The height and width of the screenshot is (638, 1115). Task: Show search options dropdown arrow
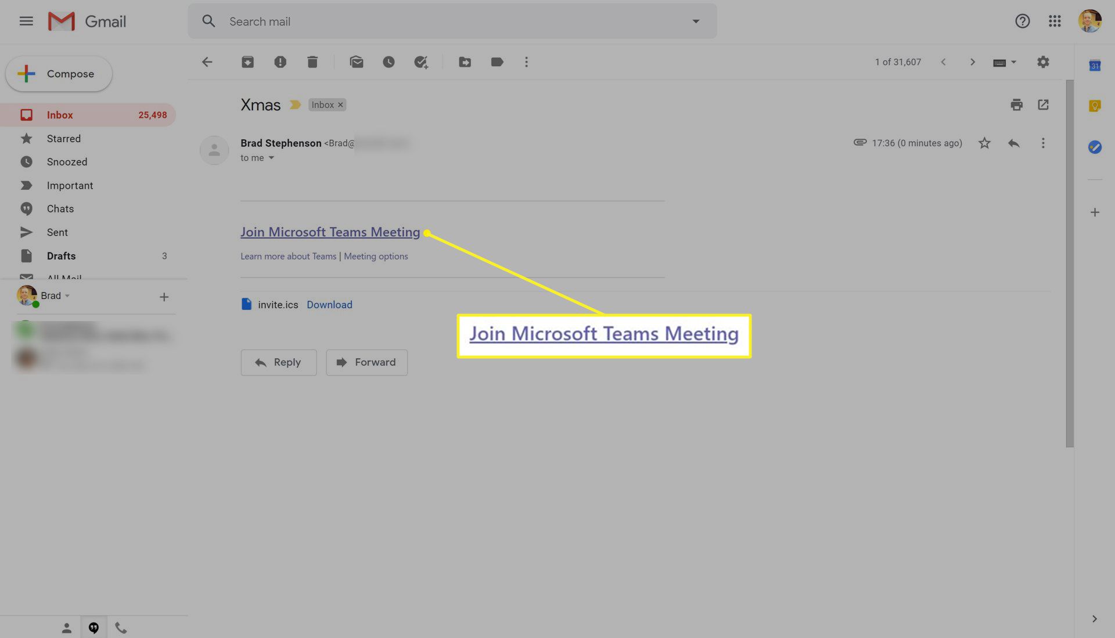coord(696,21)
